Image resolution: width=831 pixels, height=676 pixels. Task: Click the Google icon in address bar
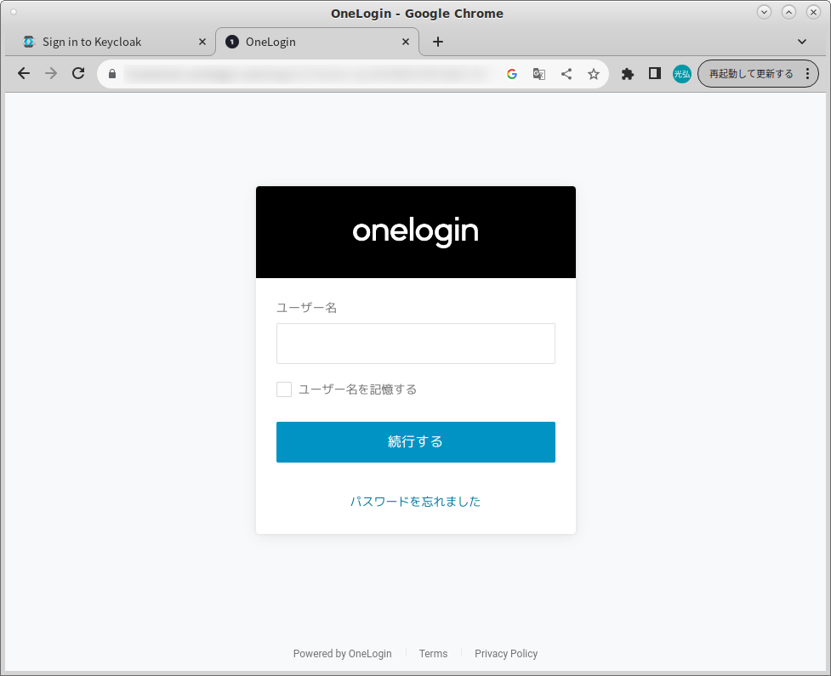[x=512, y=74]
